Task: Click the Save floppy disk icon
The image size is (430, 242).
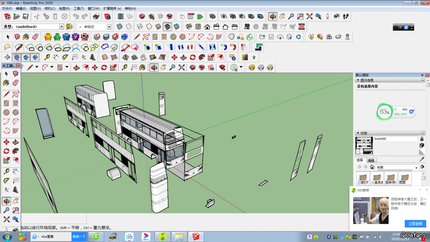Action: pyautogui.click(x=26, y=16)
